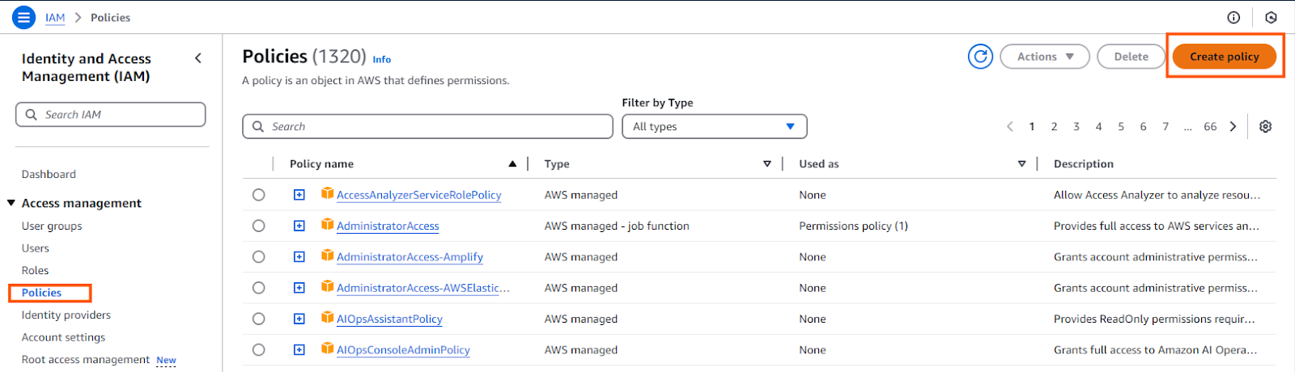Expand AIOpsConsoleAdminPolicy row details

tap(299, 349)
